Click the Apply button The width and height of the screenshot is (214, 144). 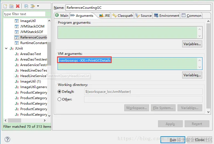170,124
